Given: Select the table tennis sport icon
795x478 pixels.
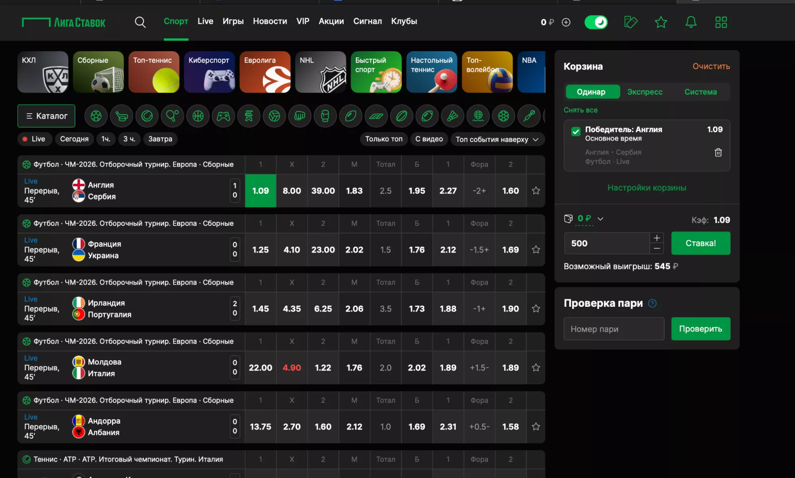Looking at the screenshot, I should click(x=172, y=116).
